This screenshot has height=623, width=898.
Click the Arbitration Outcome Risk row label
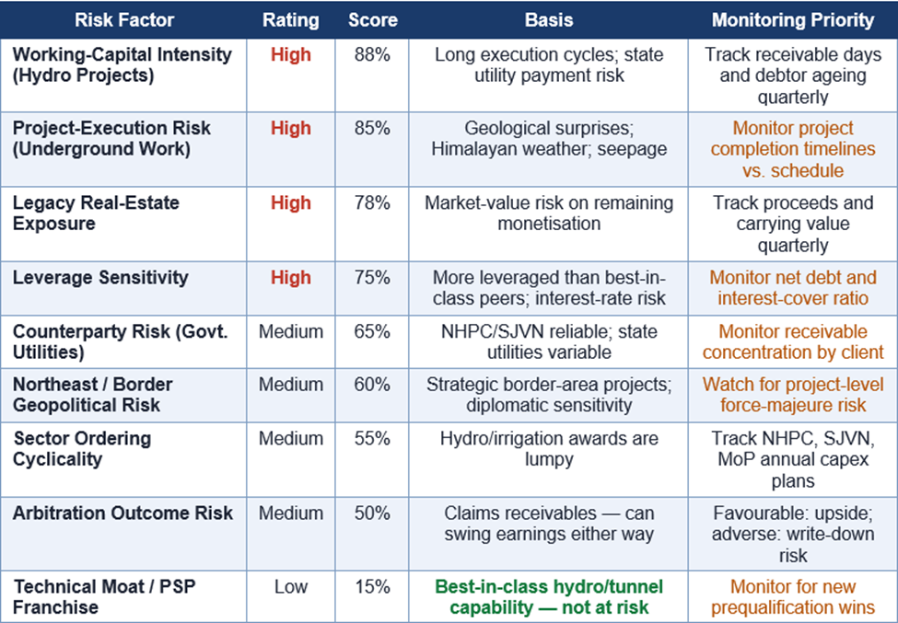click(x=122, y=513)
